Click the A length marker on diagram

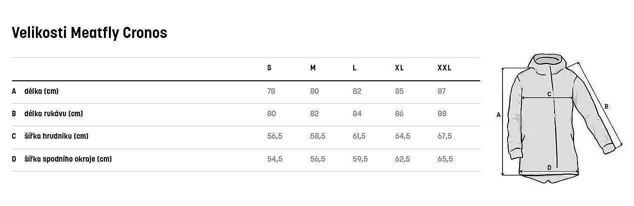(x=498, y=115)
